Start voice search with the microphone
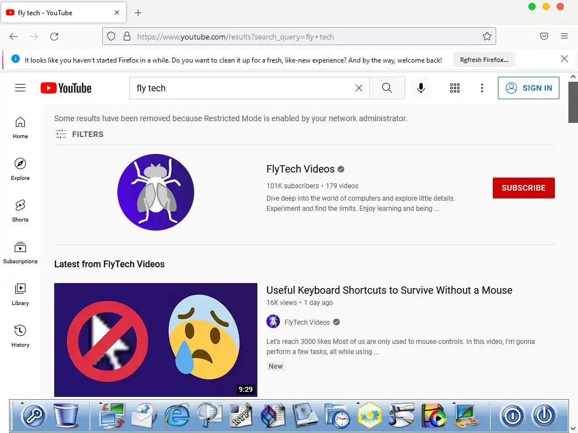578x433 pixels. pyautogui.click(x=421, y=88)
